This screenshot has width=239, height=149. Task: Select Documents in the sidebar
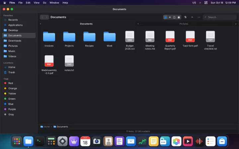point(19,35)
